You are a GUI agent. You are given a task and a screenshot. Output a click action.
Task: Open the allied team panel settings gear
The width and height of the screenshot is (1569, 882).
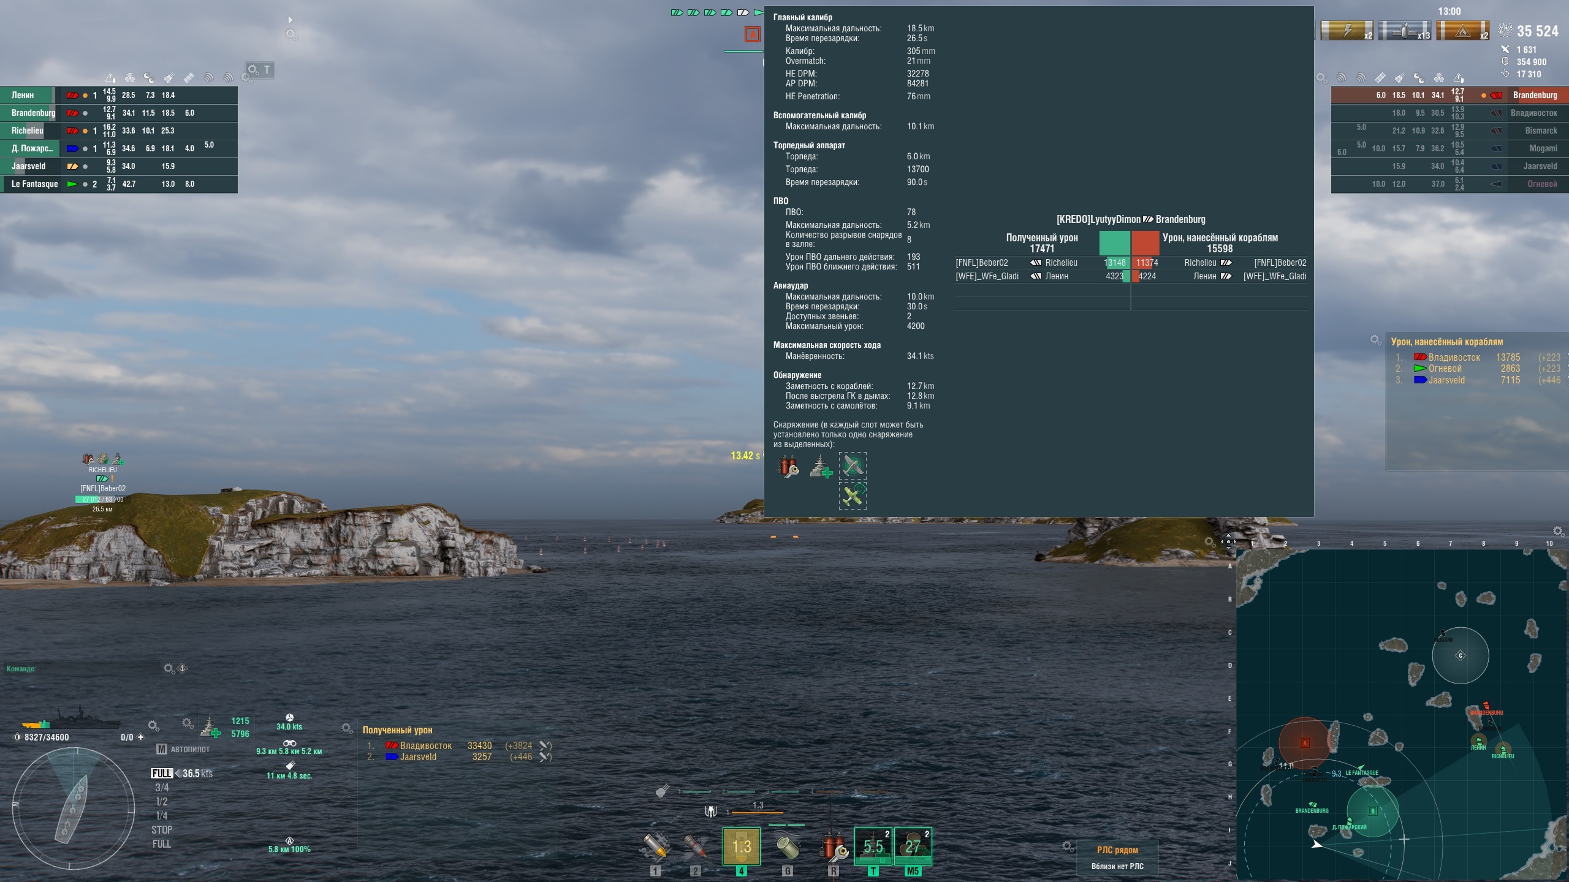tap(248, 78)
